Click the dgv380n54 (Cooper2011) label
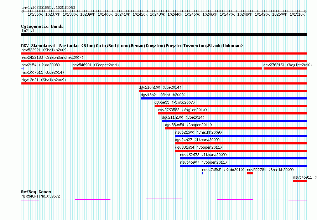Screen dimensions: 317x220 [x=188, y=125]
